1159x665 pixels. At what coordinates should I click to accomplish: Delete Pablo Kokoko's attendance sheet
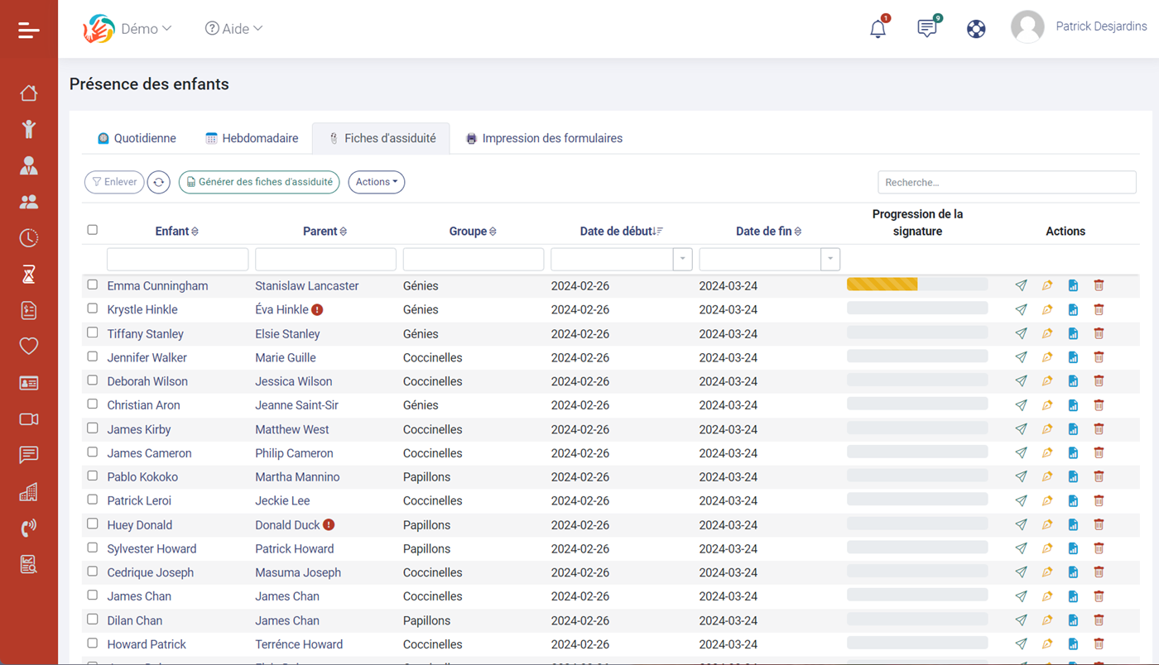click(1099, 476)
